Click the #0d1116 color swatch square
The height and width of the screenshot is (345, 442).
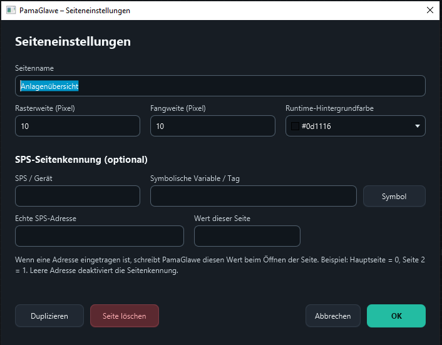coord(295,126)
